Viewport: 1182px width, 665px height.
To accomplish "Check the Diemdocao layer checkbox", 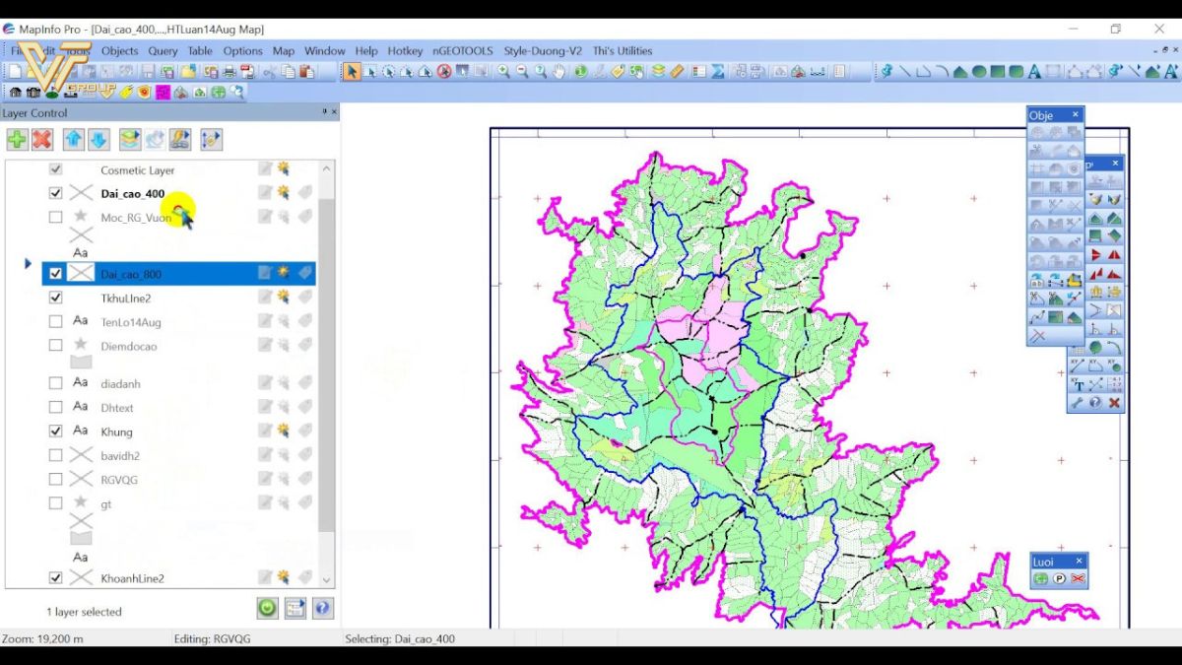I will tap(55, 345).
